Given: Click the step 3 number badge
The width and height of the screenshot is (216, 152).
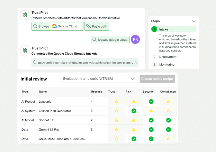Looking at the screenshot, I should 154,65.
